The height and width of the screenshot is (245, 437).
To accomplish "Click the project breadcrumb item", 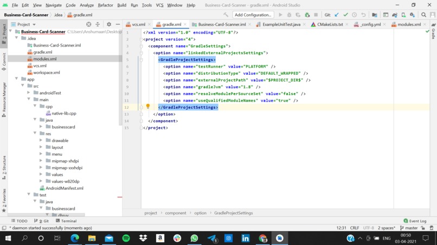I will 151,213.
